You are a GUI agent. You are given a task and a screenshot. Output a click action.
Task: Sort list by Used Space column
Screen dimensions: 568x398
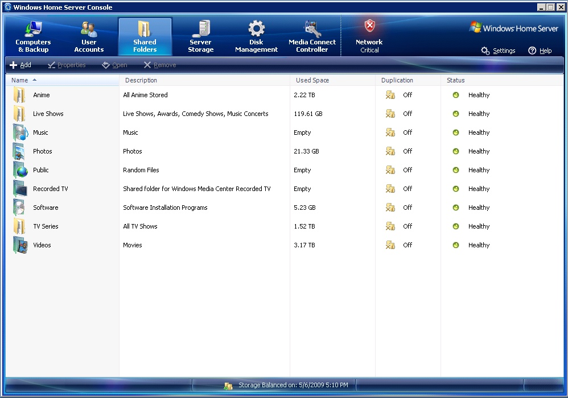click(312, 80)
